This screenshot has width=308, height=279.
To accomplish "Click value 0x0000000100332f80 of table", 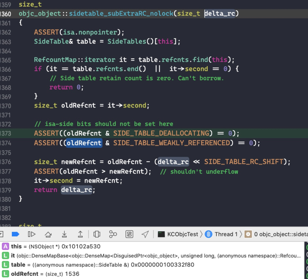I will coord(163,265).
